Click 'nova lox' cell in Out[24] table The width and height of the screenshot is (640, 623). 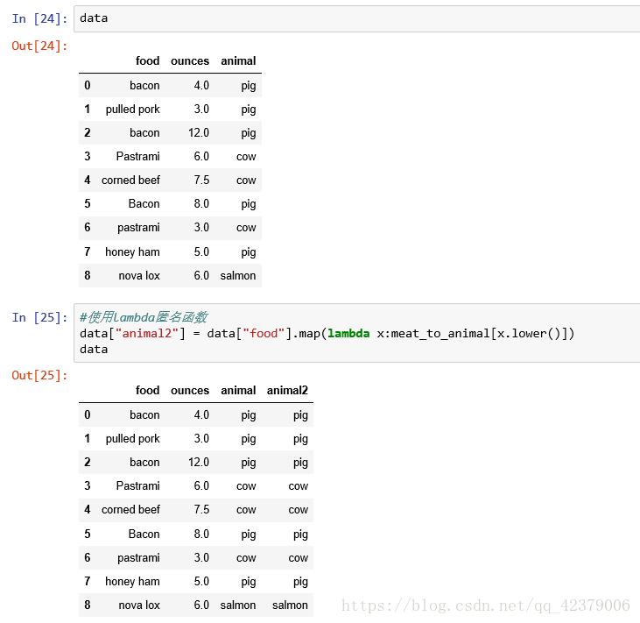point(139,276)
